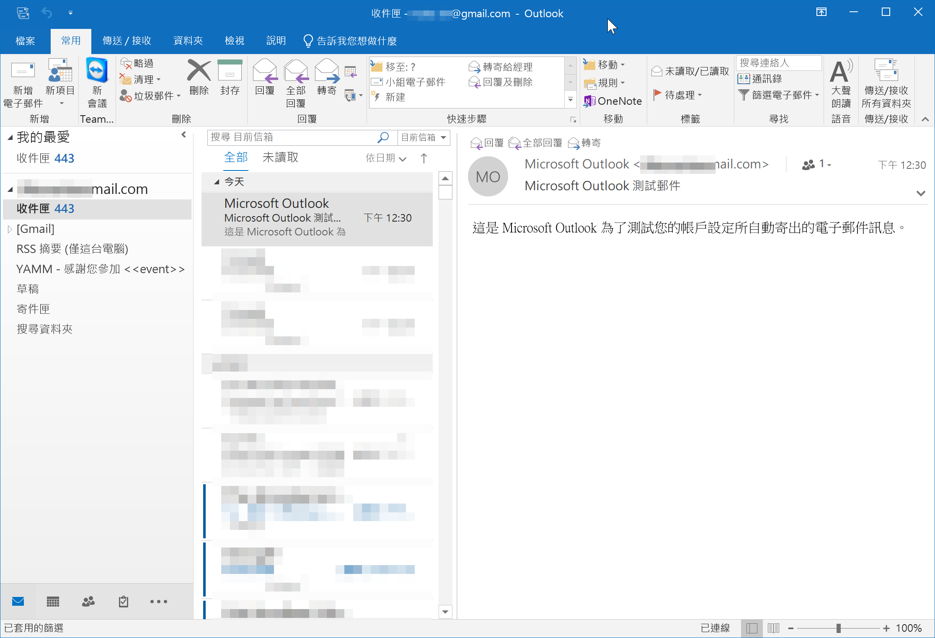The image size is (935, 638).
Task: Switch to the Send / Receive tab
Action: tap(127, 41)
